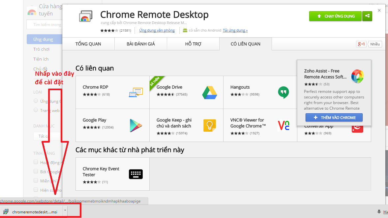Open the Chrome Key Event Tester title
This screenshot has height=218, width=388.
tap(101, 172)
